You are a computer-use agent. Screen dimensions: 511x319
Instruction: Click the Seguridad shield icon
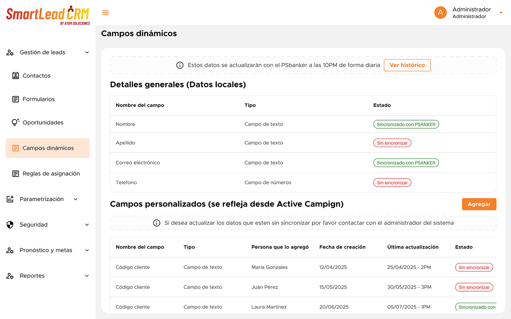pyautogui.click(x=10, y=225)
